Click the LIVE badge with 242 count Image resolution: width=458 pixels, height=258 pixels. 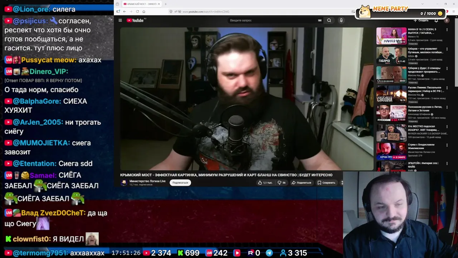[209, 253]
